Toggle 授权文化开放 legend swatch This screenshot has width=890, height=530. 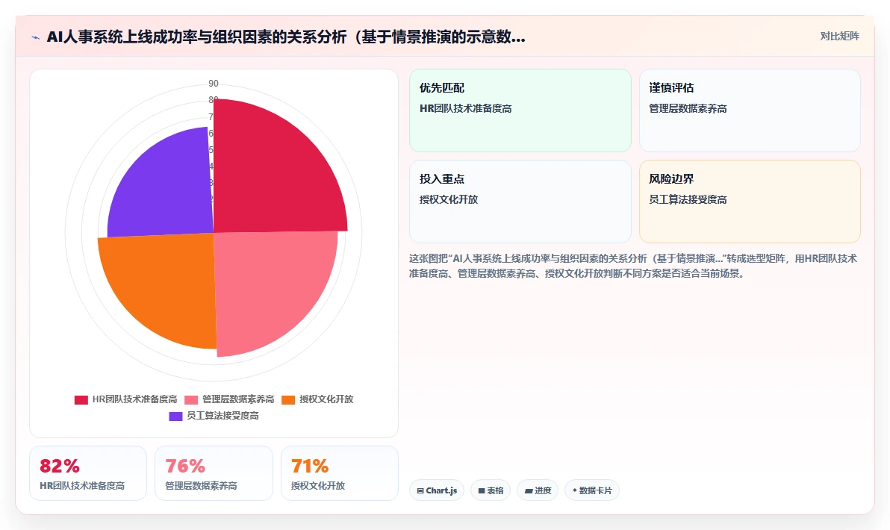(288, 399)
